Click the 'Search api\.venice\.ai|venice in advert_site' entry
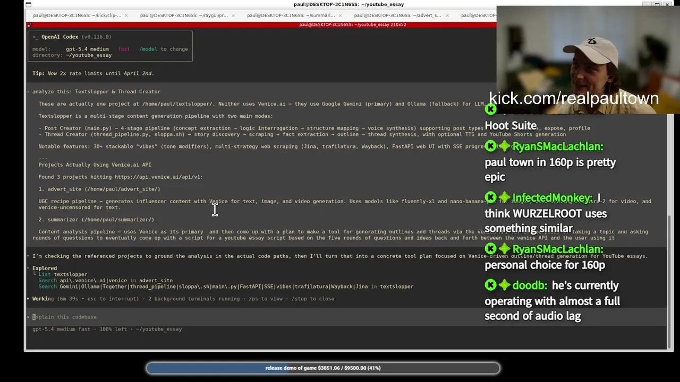 tap(105, 280)
